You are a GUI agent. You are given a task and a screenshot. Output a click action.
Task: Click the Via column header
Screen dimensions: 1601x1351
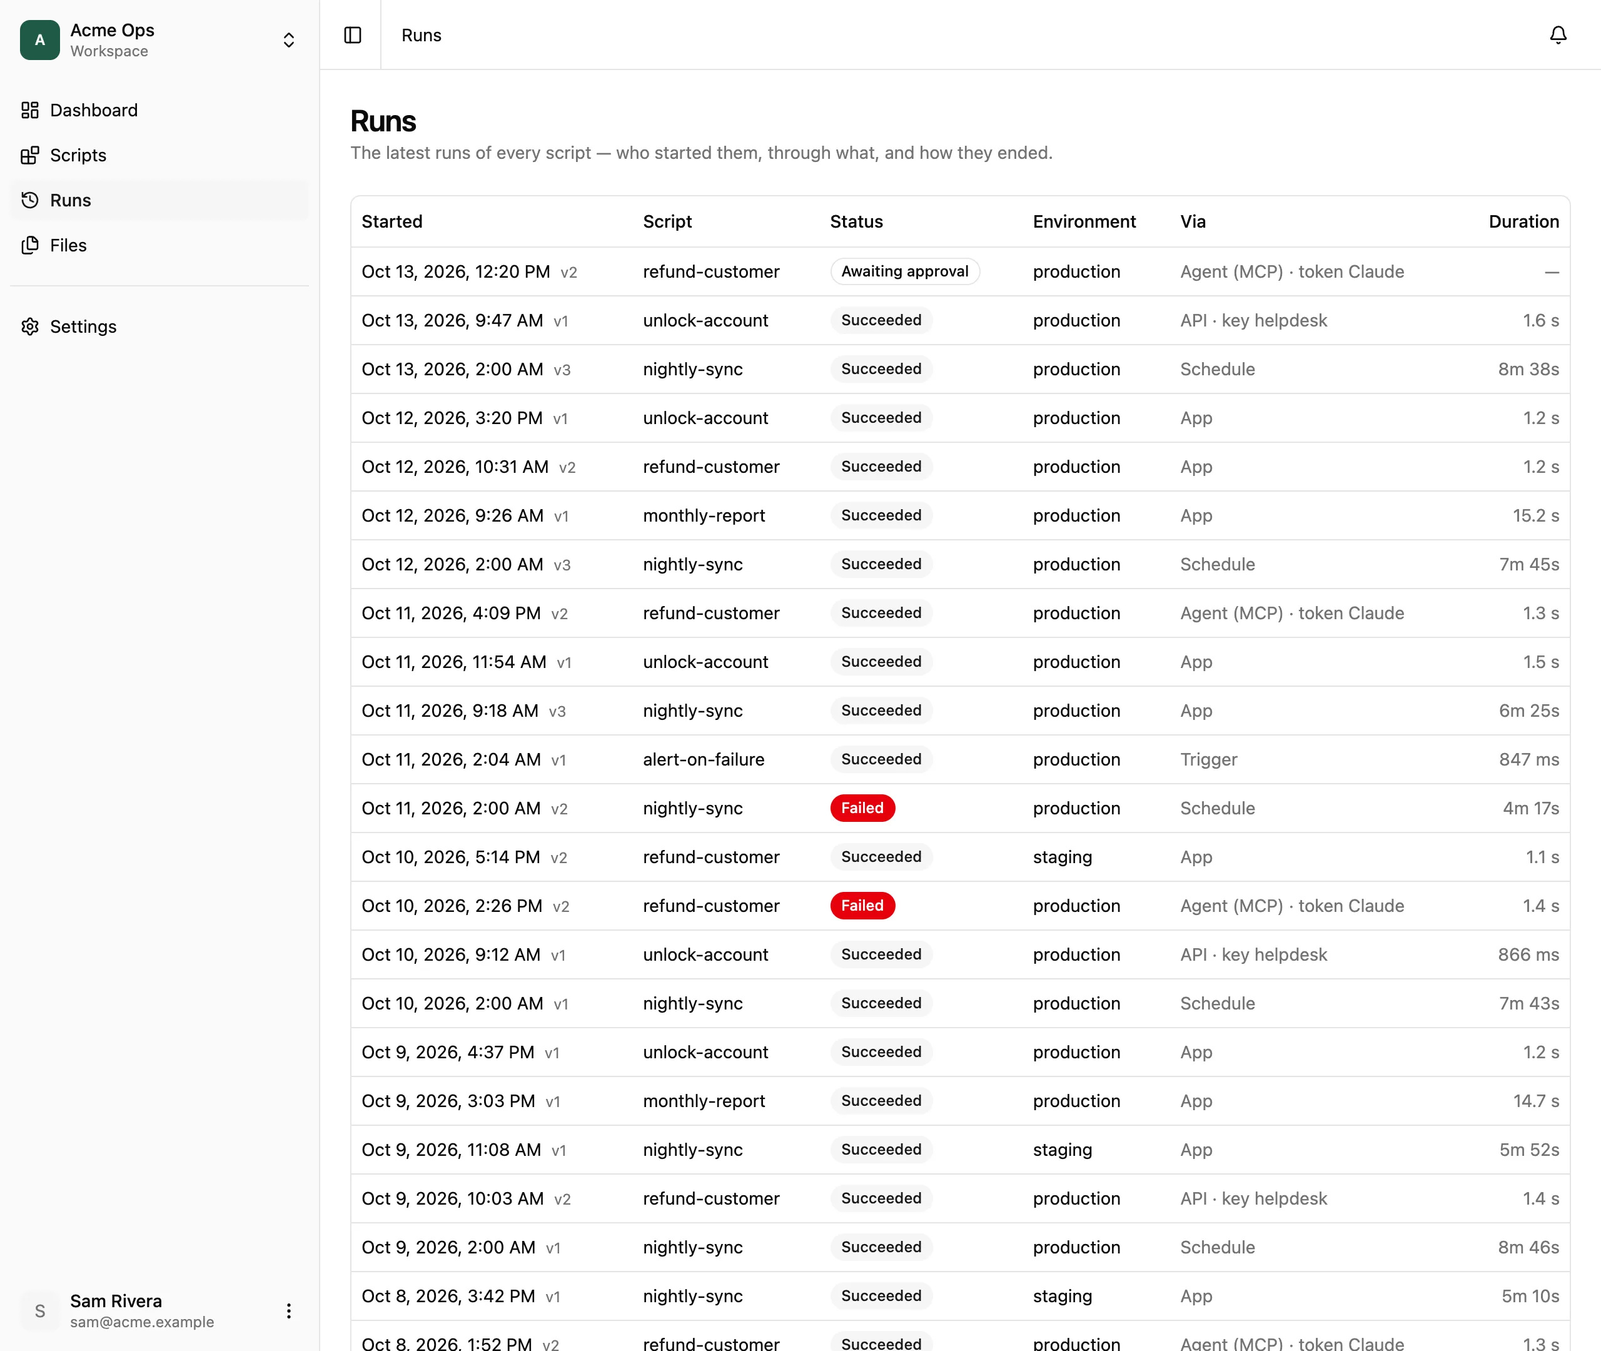click(1193, 222)
